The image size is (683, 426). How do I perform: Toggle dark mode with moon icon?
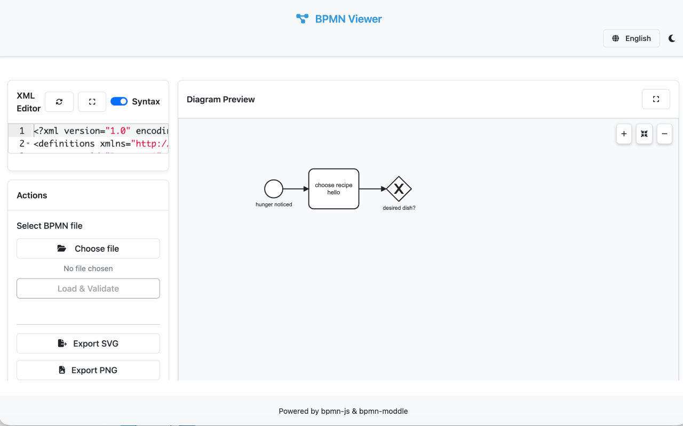(672, 38)
